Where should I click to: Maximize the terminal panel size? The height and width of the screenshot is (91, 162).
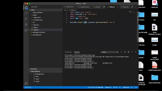tap(132, 52)
